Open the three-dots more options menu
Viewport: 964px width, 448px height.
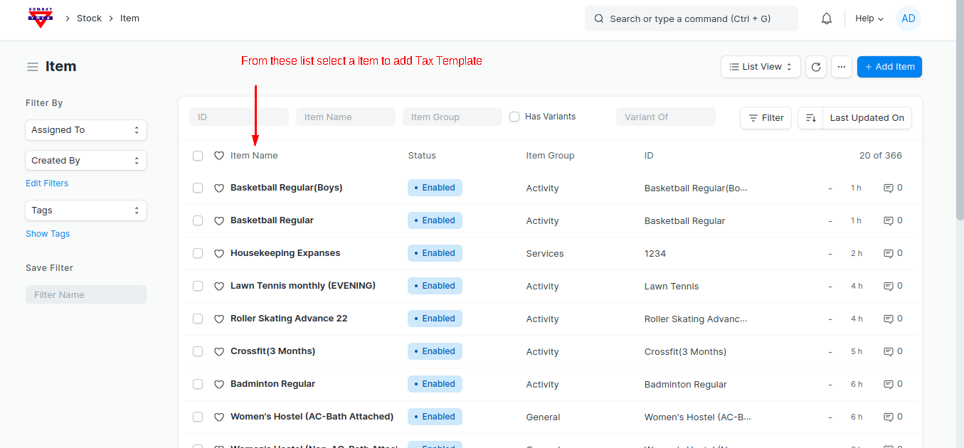[841, 67]
